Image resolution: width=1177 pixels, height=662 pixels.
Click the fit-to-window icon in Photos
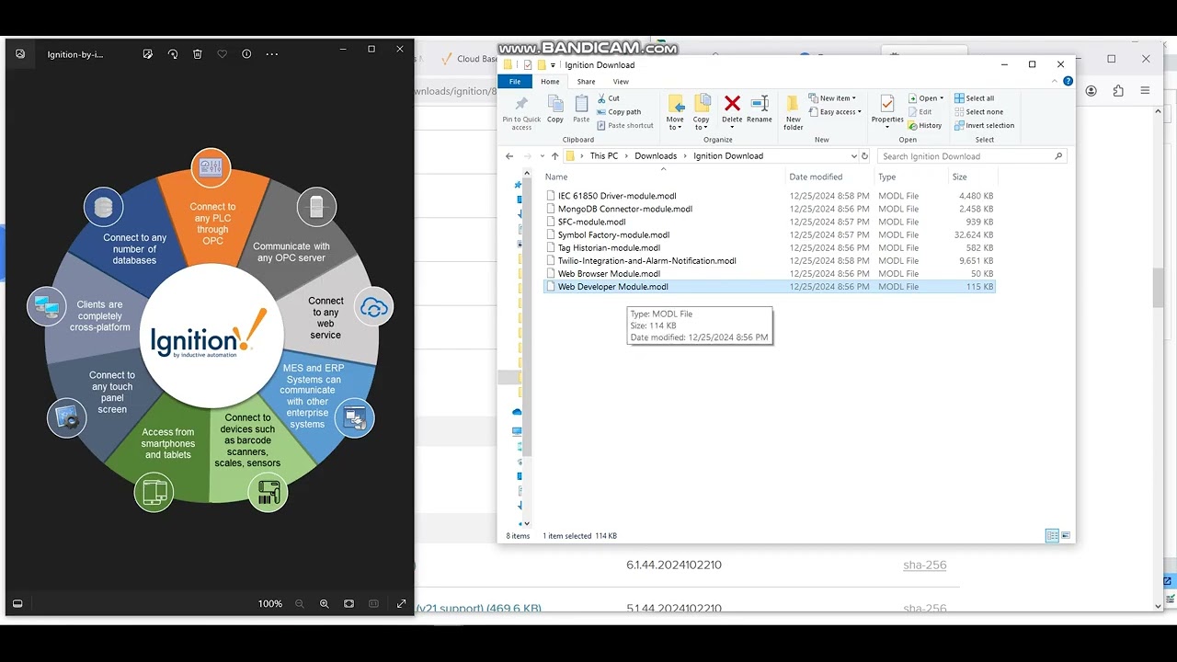click(x=349, y=604)
